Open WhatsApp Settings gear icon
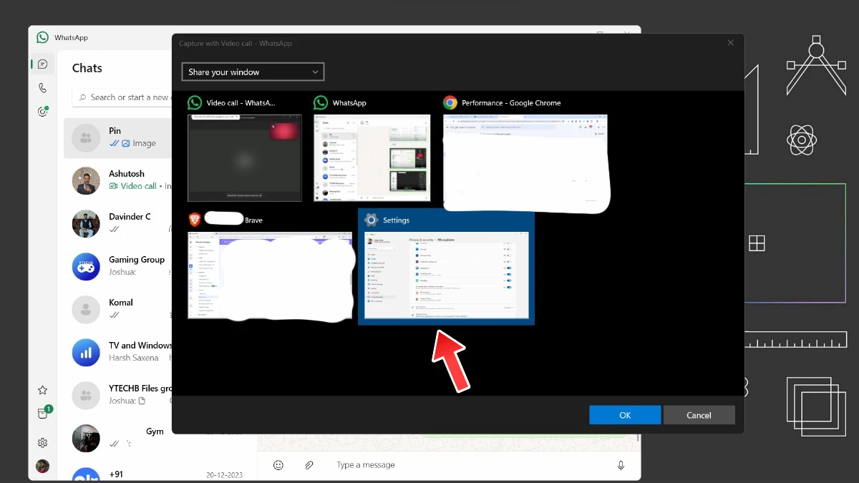Screen dimensions: 859x483 43,443
